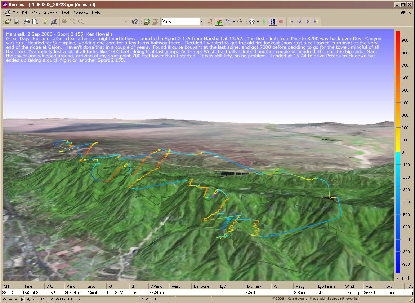415x303 pixels.
Task: Toggle the 3D view button in toolbar
Action: (219, 22)
